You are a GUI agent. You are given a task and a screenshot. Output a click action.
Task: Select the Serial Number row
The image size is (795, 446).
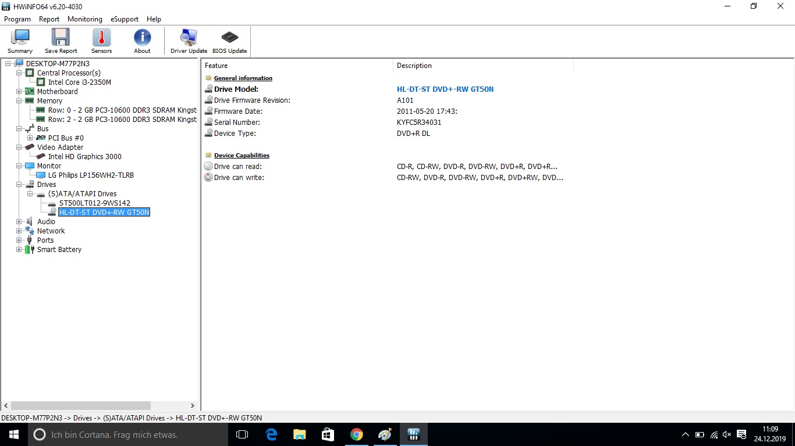point(389,123)
